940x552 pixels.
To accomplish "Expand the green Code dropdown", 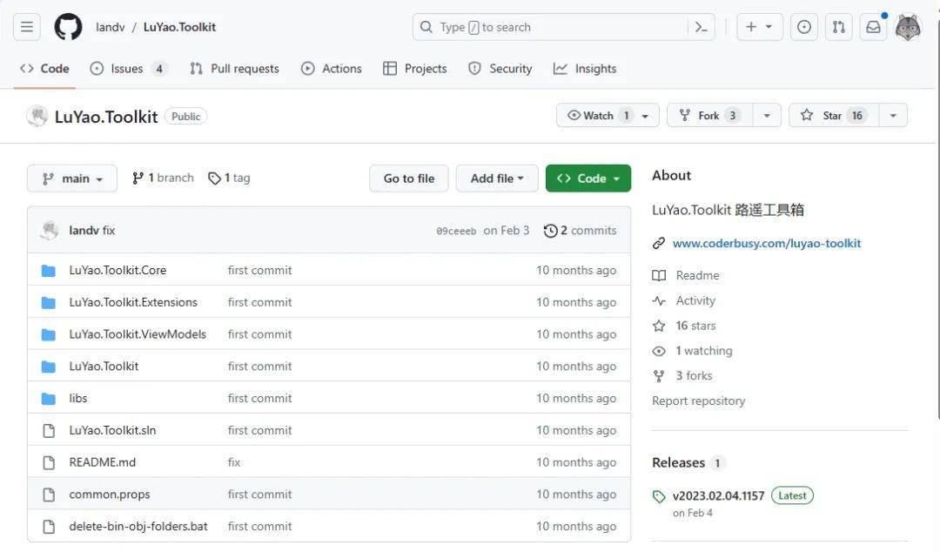I will pos(588,178).
